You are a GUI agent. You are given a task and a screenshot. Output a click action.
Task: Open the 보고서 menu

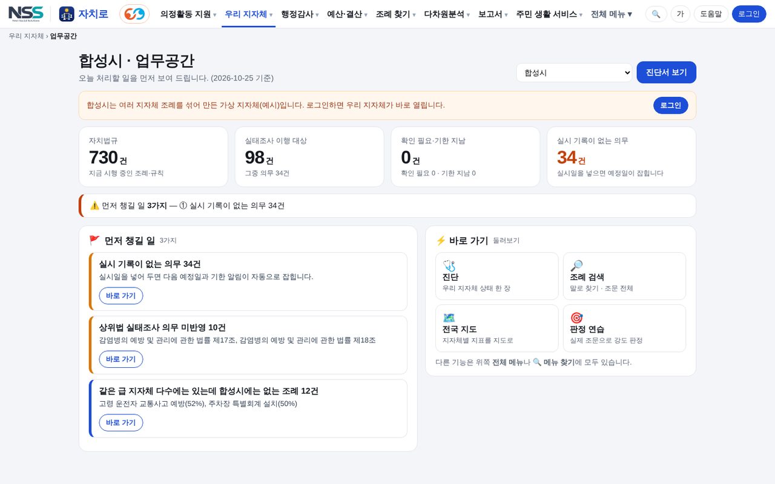pyautogui.click(x=493, y=14)
